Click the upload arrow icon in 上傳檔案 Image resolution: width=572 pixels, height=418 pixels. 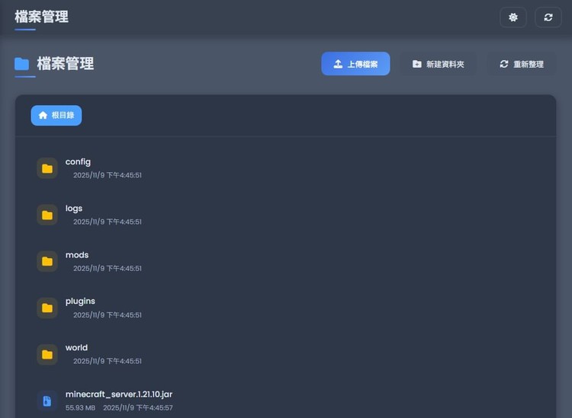pos(338,64)
